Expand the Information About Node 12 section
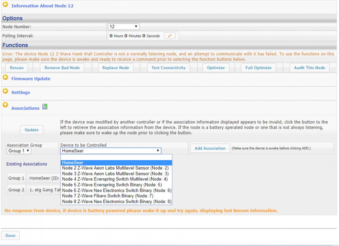The width and height of the screenshot is (339, 246). (x=5, y=5)
